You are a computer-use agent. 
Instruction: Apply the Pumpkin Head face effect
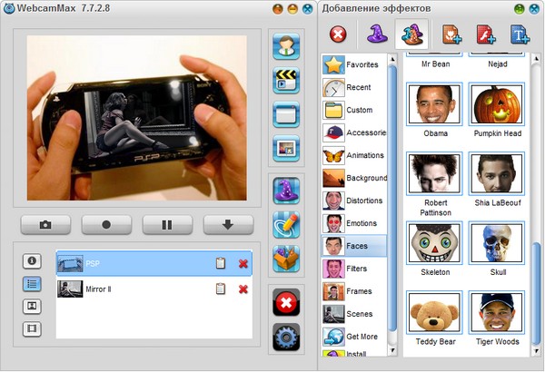(497, 105)
